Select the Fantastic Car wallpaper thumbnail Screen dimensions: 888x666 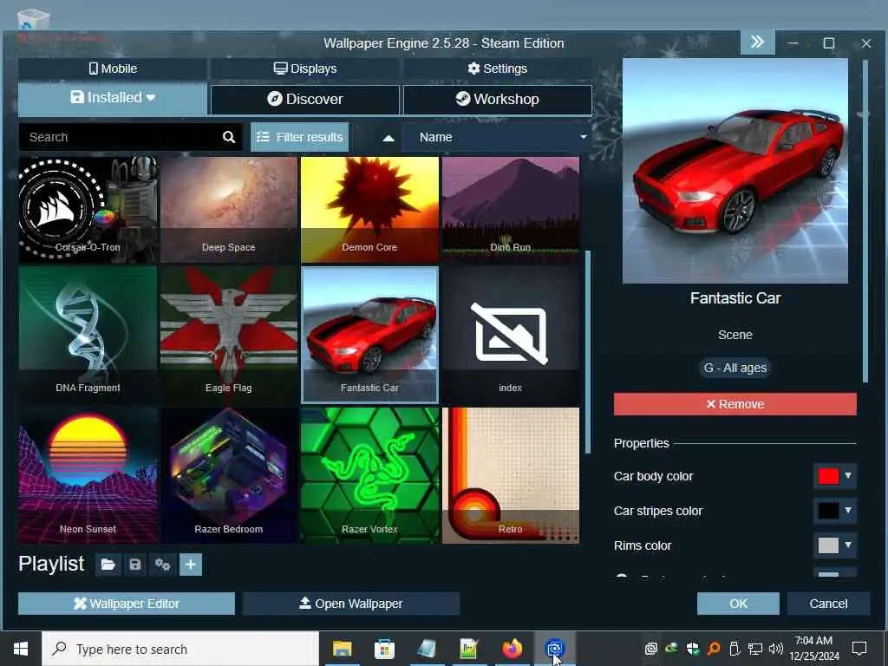369,335
